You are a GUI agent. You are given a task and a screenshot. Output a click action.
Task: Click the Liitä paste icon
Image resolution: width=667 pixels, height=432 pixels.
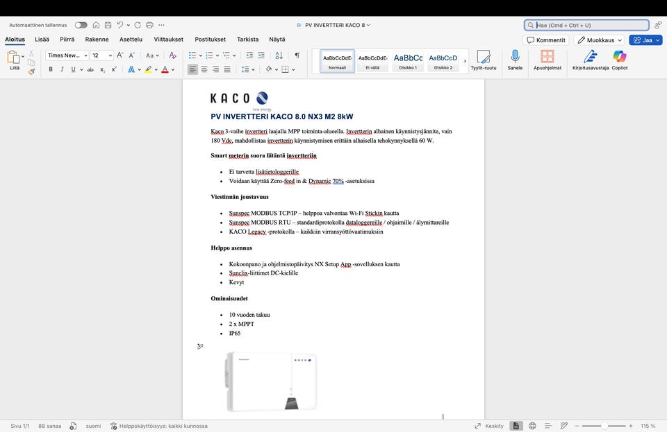(x=13, y=58)
